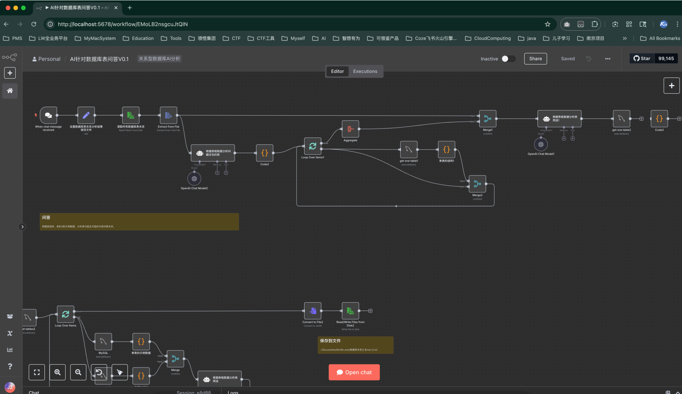Tidy up workflow with broom icon
The image size is (682, 394).
(120, 372)
